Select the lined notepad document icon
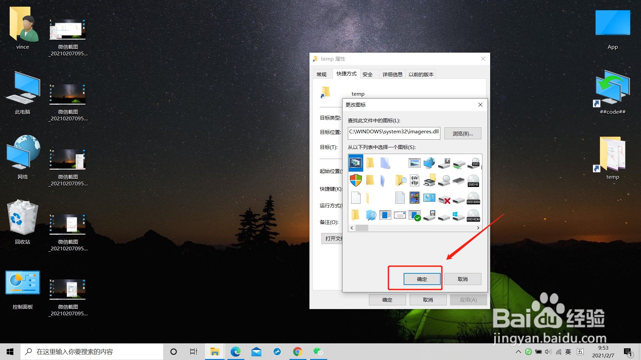Screen dimensions: 641x360 (400, 198)
